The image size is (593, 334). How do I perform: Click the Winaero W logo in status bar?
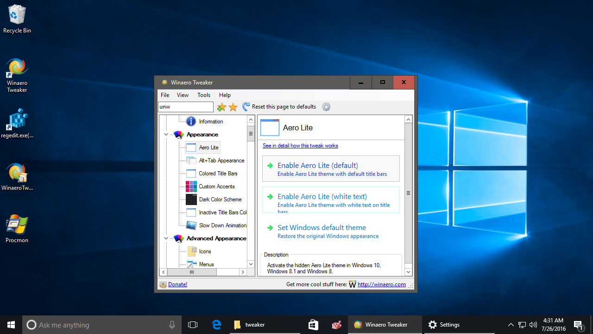(x=352, y=284)
